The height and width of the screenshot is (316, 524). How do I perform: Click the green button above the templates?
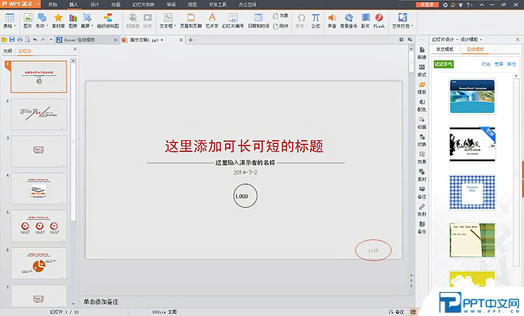point(444,64)
